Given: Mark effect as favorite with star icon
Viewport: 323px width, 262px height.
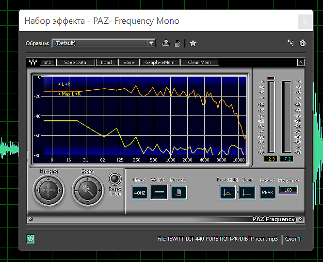Looking at the screenshot, I should pyautogui.click(x=193, y=43).
